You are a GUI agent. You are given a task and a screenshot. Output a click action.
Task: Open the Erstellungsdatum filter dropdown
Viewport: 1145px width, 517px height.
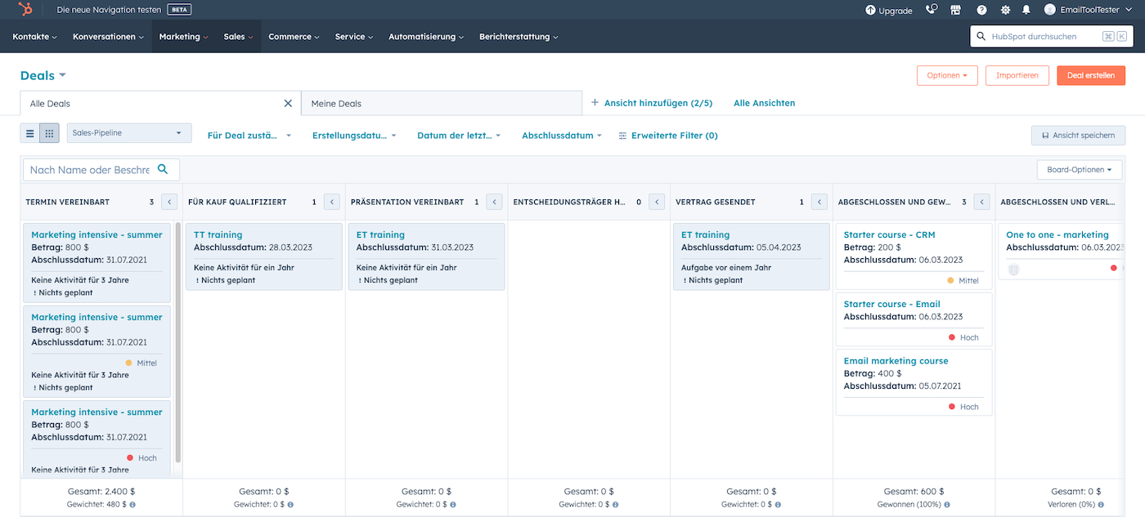[354, 136]
